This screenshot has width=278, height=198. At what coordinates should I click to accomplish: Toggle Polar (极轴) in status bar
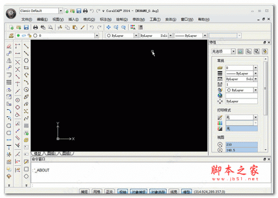point(122,192)
